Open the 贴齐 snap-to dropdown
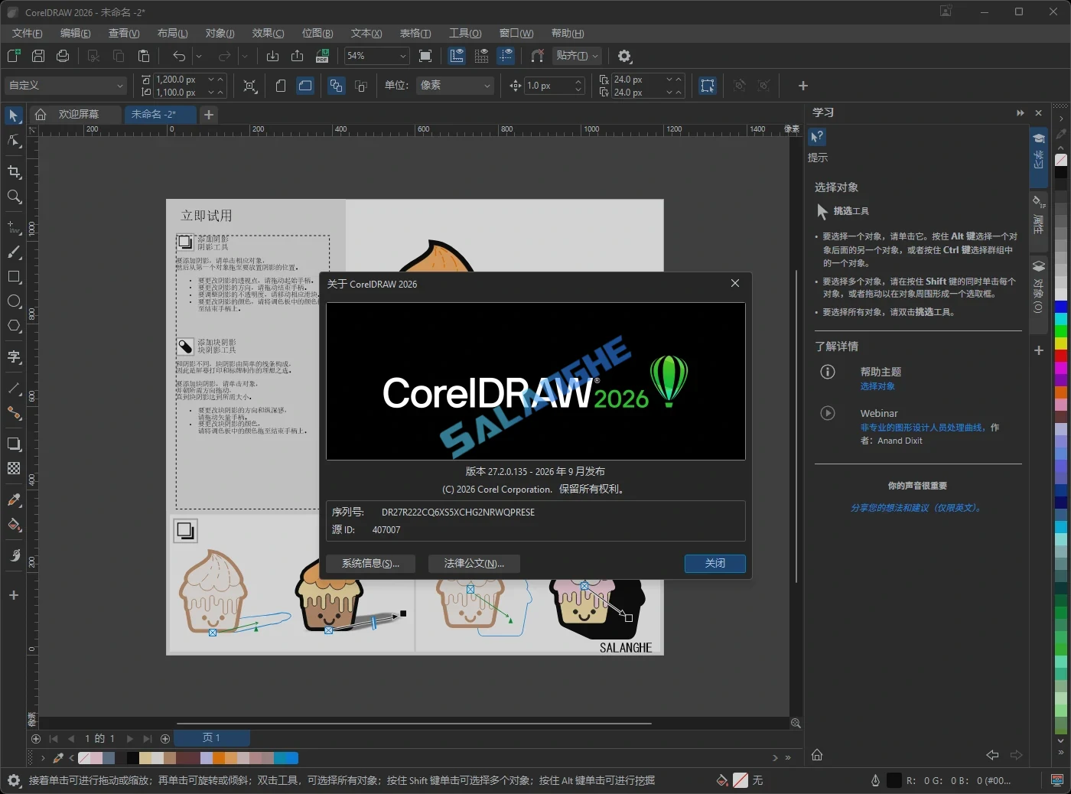The width and height of the screenshot is (1071, 794). click(x=578, y=56)
